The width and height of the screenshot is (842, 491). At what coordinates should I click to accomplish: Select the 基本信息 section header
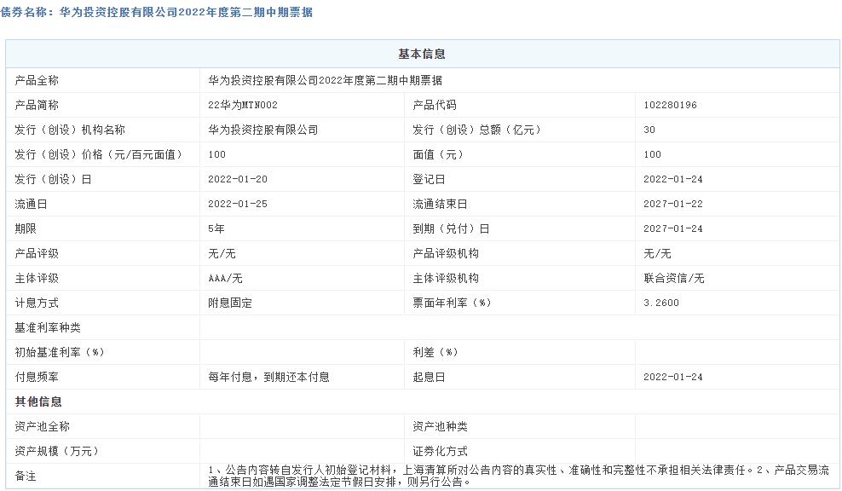[421, 53]
